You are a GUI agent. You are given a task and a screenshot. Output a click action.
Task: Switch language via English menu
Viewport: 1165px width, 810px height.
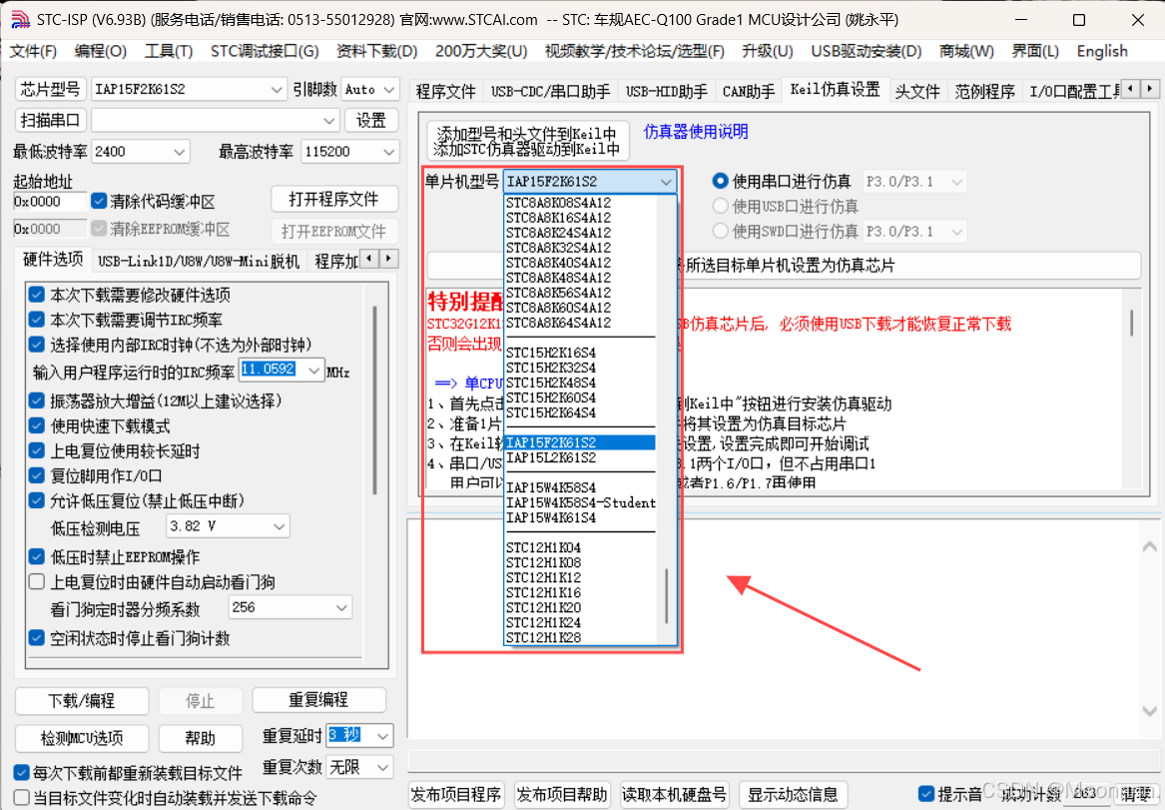point(1102,51)
